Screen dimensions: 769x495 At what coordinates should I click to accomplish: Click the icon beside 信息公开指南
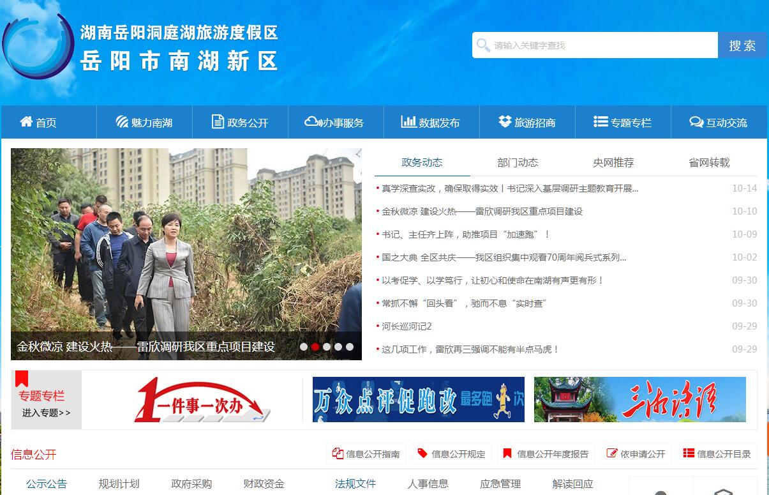click(338, 453)
